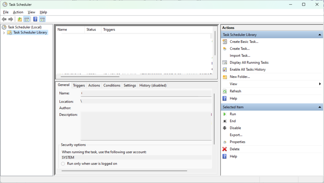Select Task Scheduler (Local) tree root

click(25, 27)
